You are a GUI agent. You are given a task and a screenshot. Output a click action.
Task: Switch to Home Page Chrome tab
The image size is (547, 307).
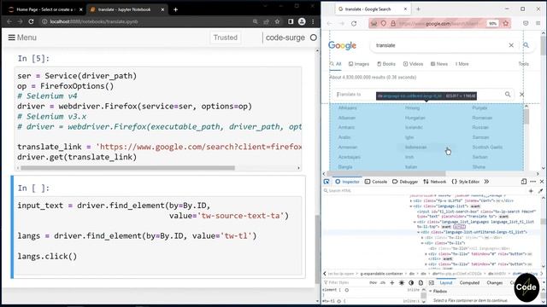(44, 9)
